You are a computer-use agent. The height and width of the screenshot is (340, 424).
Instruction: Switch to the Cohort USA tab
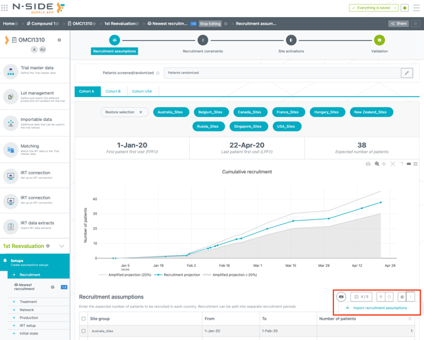[x=142, y=91]
